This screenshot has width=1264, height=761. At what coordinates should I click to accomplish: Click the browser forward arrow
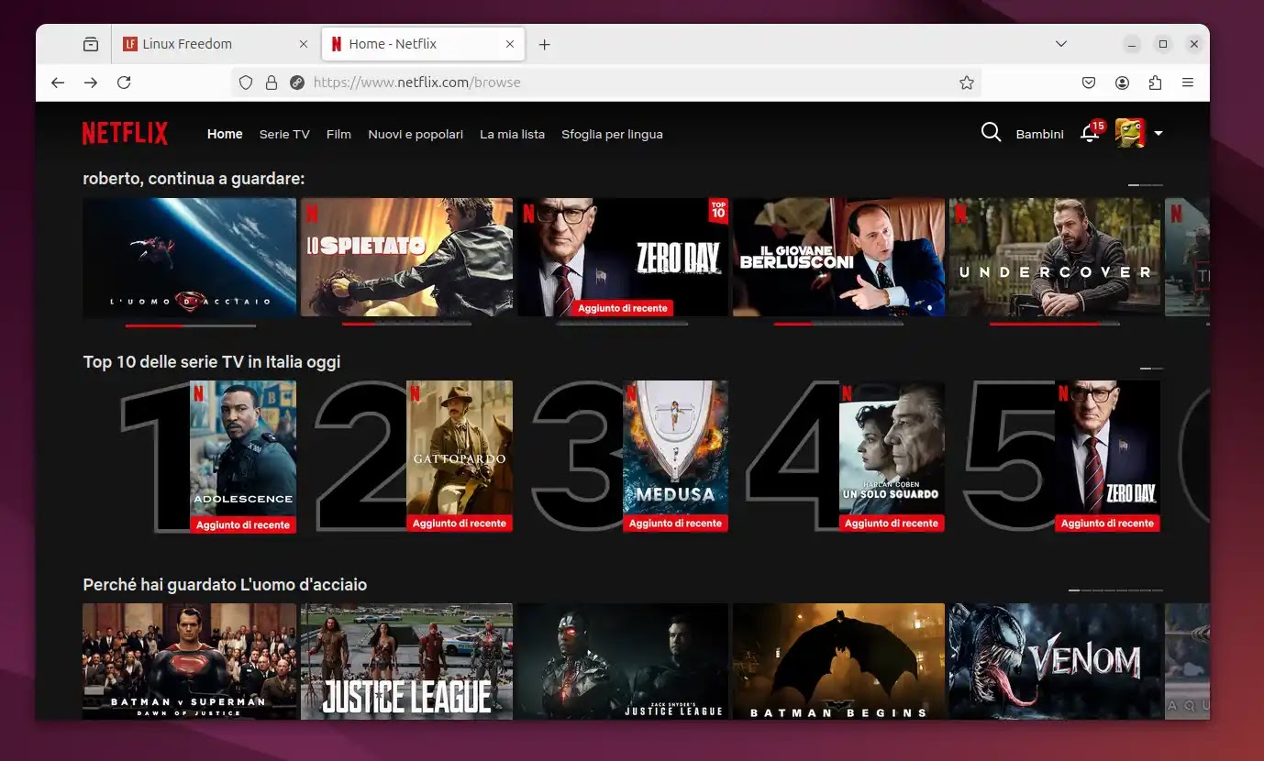pos(91,83)
